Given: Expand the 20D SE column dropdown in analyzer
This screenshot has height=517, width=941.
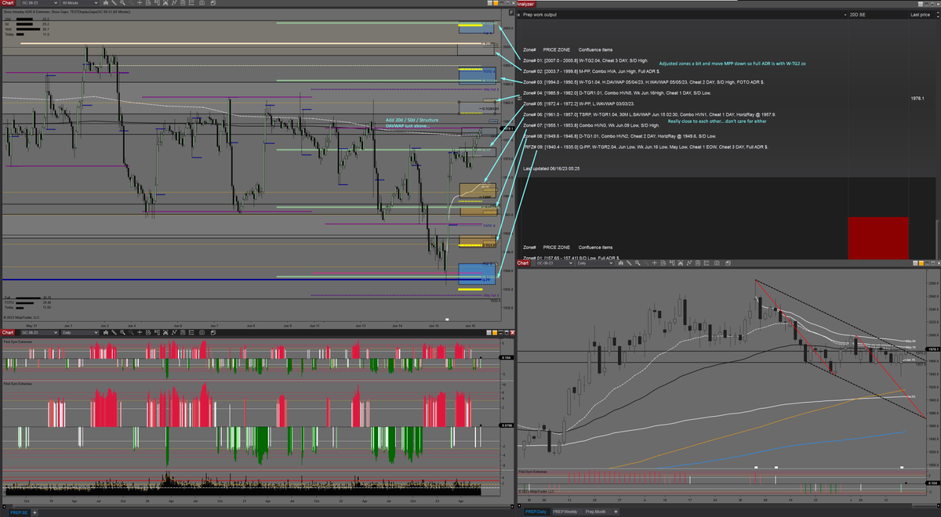Looking at the screenshot, I should (x=844, y=15).
